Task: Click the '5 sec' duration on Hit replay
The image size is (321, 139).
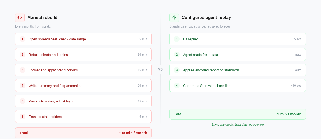Action: pyautogui.click(x=298, y=39)
